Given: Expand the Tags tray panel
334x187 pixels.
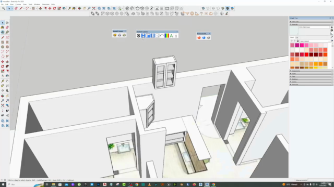Looking at the screenshot, I should click(311, 76).
